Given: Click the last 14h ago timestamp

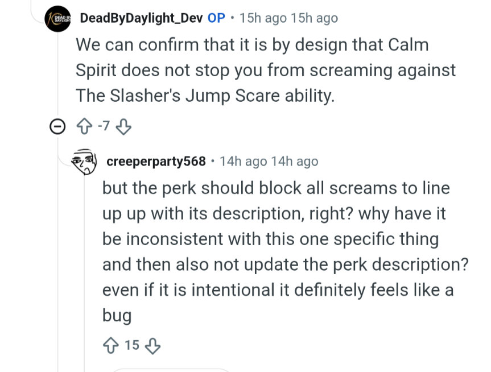Looking at the screenshot, I should pos(295,162).
